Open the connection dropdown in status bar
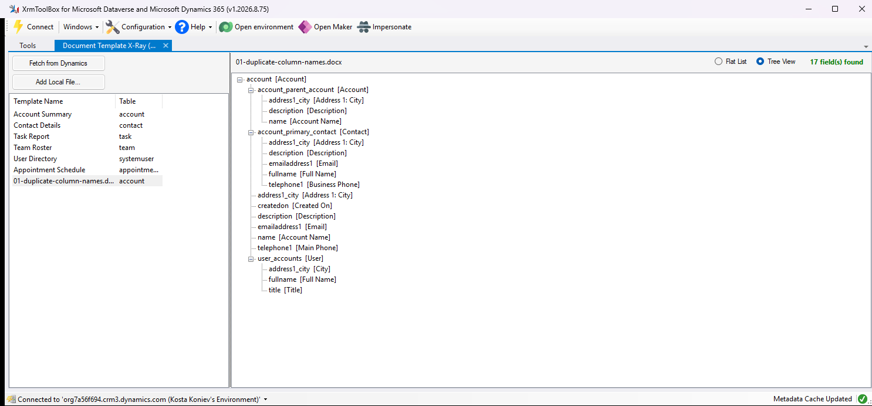Image resolution: width=872 pixels, height=406 pixels. pos(266,399)
